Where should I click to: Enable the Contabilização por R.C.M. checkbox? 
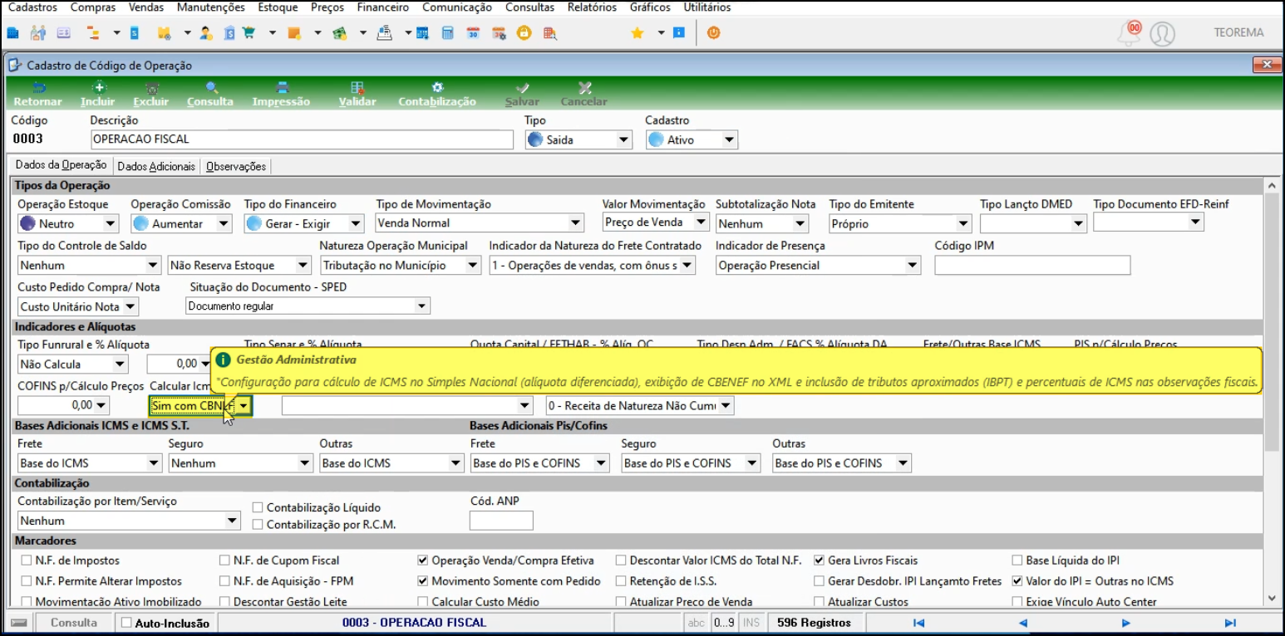258,524
